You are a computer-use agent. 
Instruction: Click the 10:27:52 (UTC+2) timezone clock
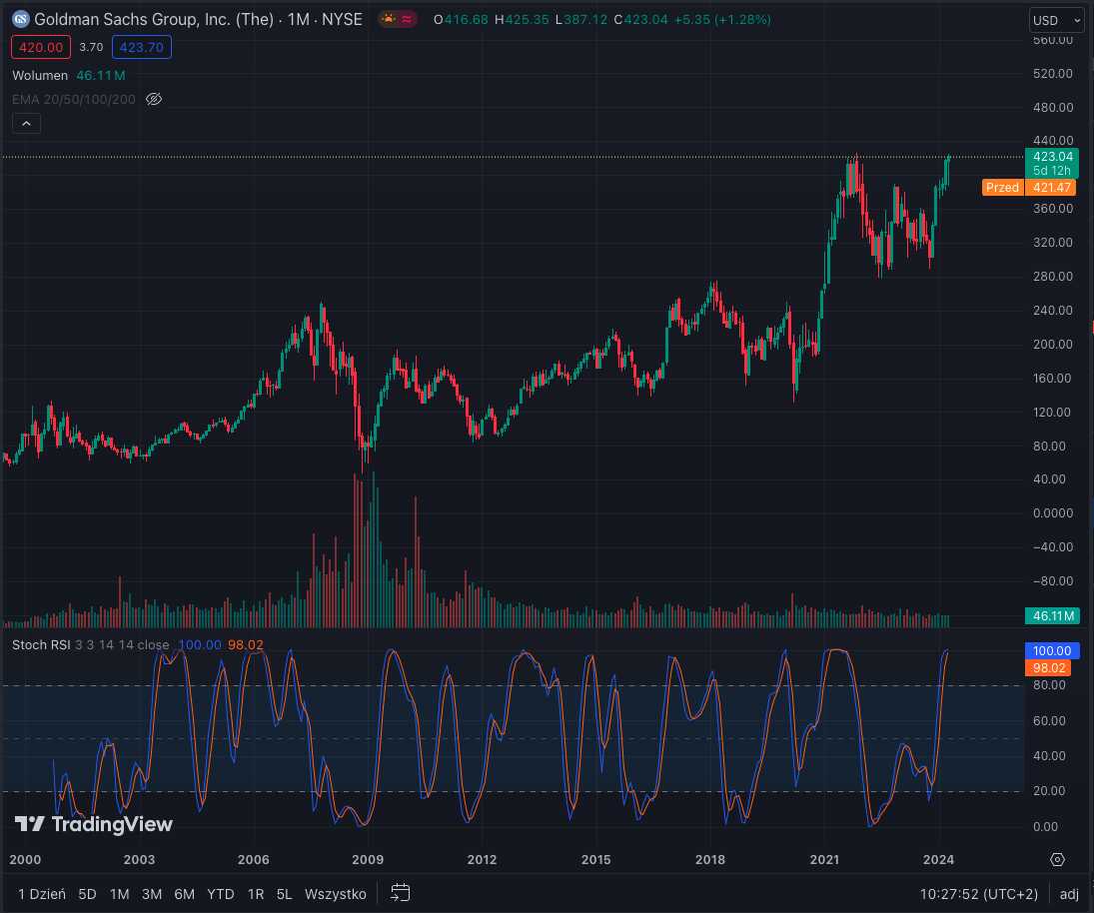tap(978, 893)
